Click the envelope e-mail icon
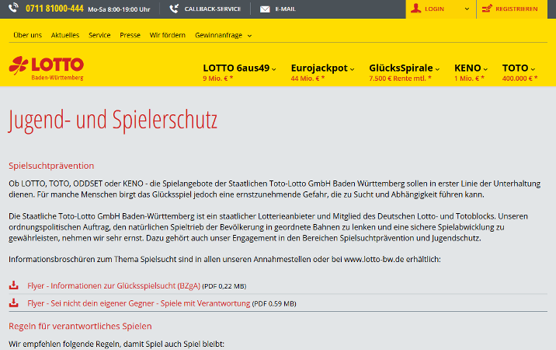This screenshot has height=350, width=556. (265, 9)
